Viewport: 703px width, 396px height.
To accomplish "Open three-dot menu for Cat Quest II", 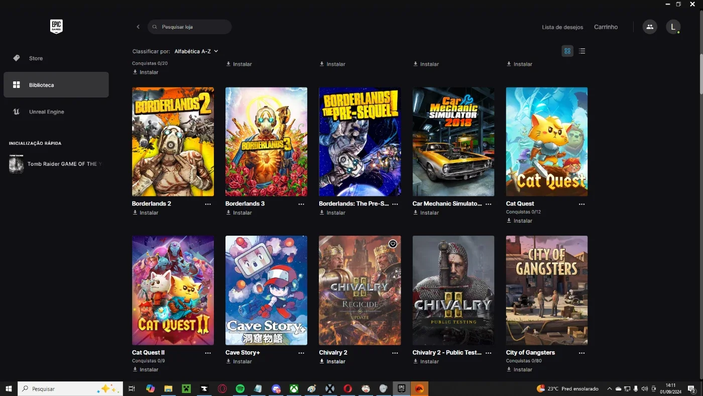I will click(208, 353).
